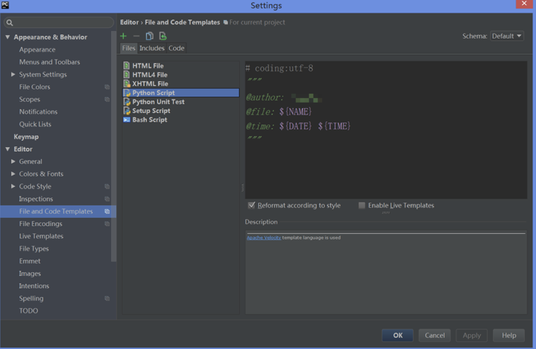
Task: Switch to the Includes tab
Action: click(x=152, y=48)
